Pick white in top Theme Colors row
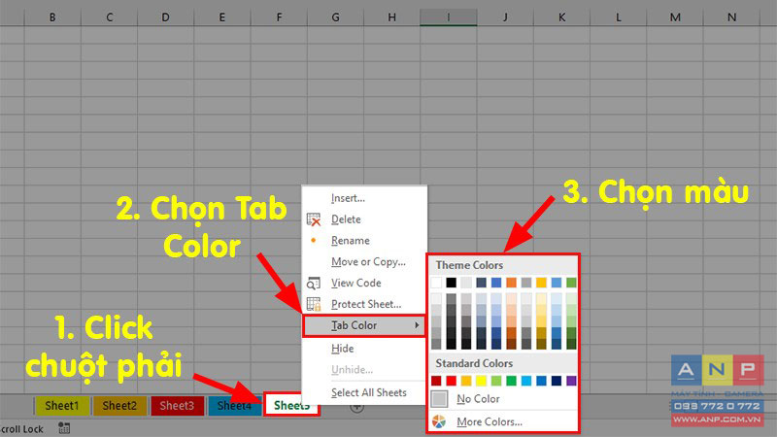 coord(436,283)
